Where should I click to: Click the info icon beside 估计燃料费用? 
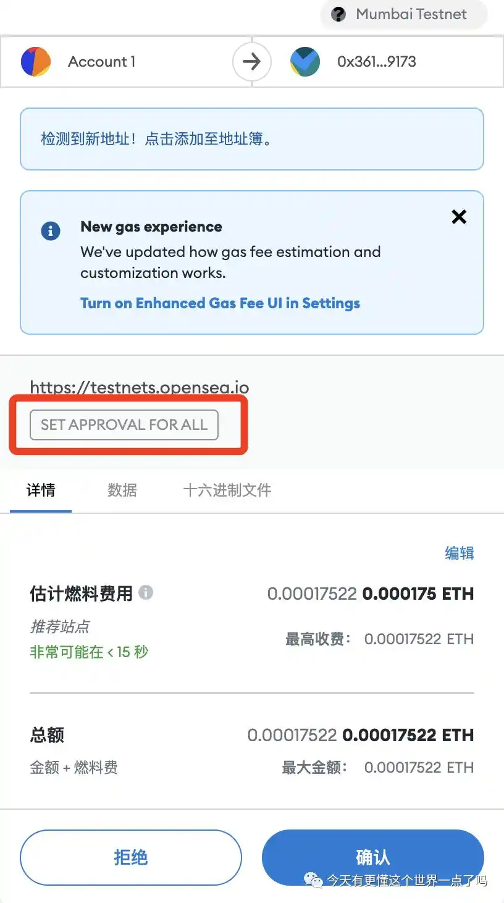click(146, 592)
